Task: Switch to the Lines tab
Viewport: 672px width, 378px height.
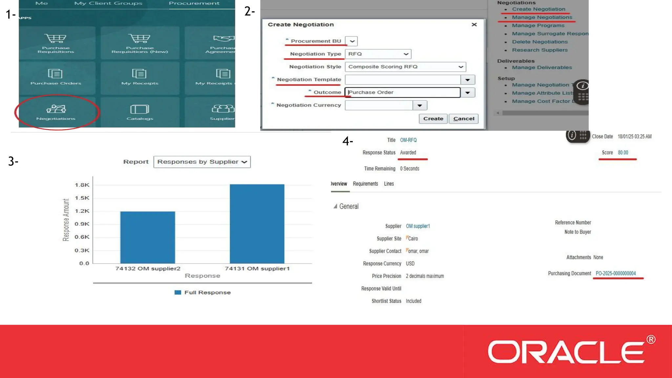Action: (x=389, y=184)
